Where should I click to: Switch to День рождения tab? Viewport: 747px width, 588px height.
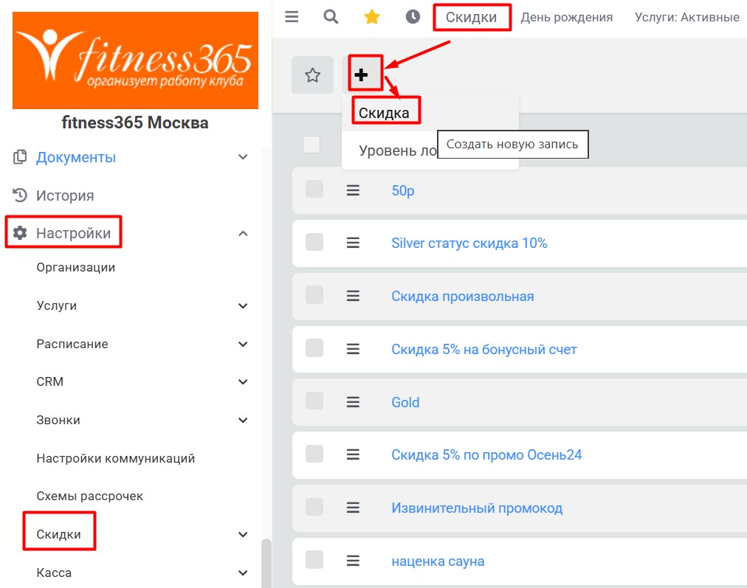(566, 18)
